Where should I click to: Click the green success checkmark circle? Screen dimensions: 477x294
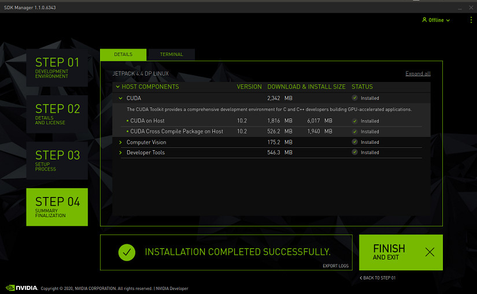[x=127, y=252]
